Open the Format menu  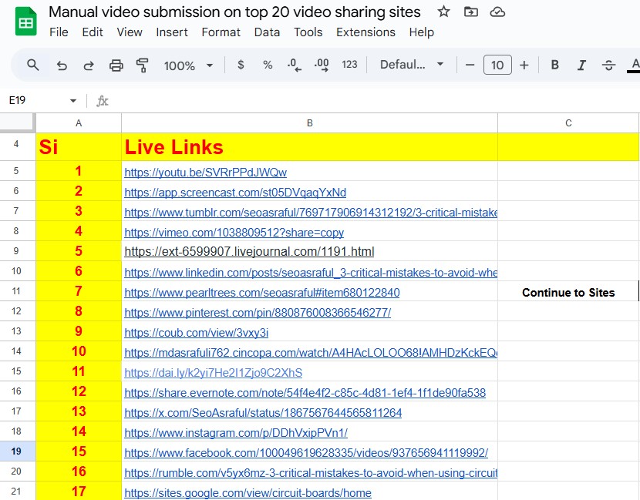[x=221, y=32]
